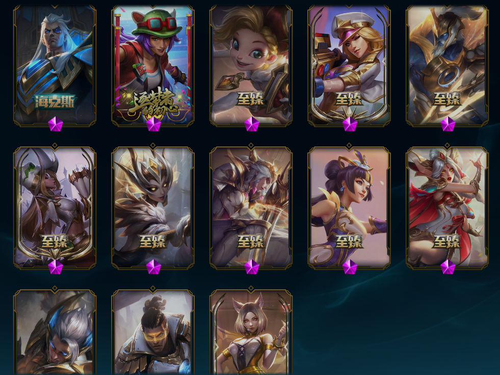Click the gem under the red-caped white-haired woman
The height and width of the screenshot is (375, 500).
pyautogui.click(x=448, y=267)
